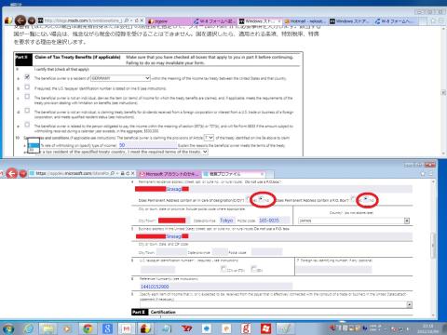Check the SSN or ITIN checkbox
447x335 pixels.
(x=223, y=269)
